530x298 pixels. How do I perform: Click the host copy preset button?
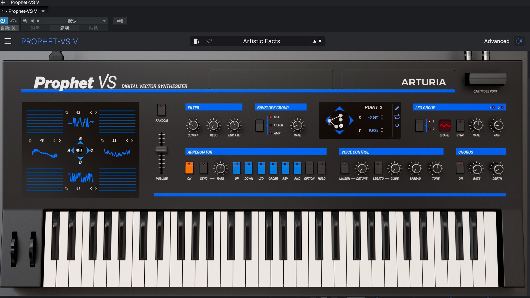64,28
